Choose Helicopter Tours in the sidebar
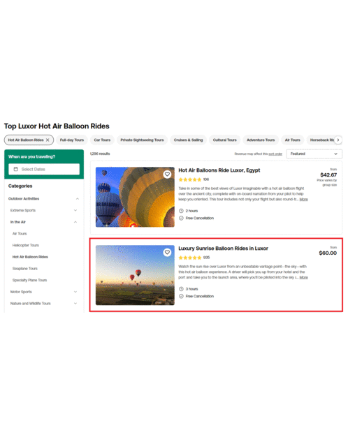This screenshot has height=430, width=348. pyautogui.click(x=26, y=245)
